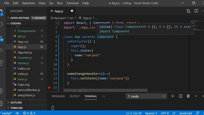The image size is (204, 115).
Task: Click the errors and warnings count
Action: [x=29, y=113]
